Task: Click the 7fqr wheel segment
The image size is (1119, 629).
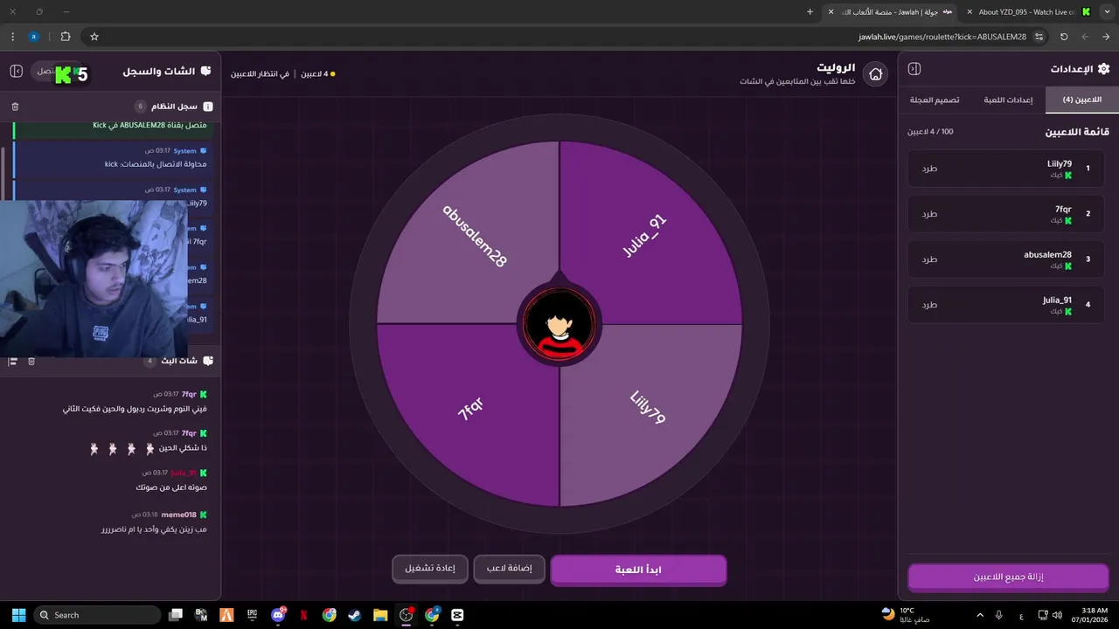Action: tap(472, 411)
